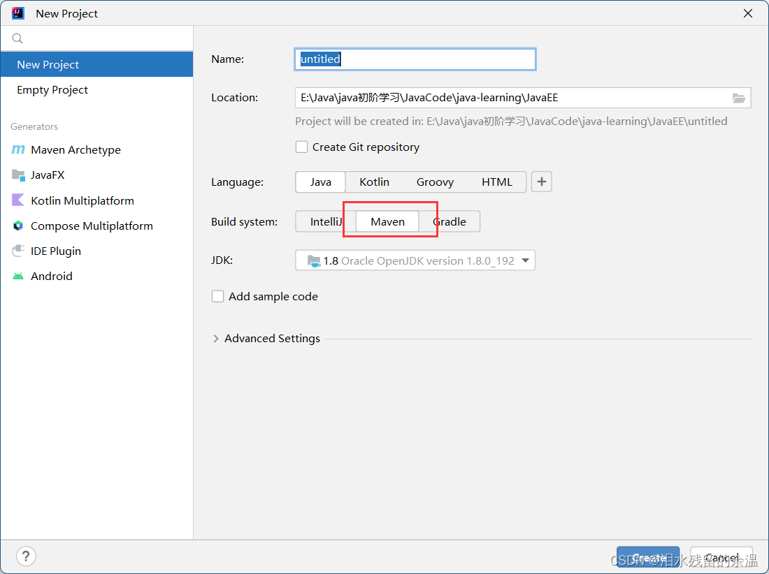Switch to Empty Project
This screenshot has height=574, width=769.
pyautogui.click(x=96, y=90)
